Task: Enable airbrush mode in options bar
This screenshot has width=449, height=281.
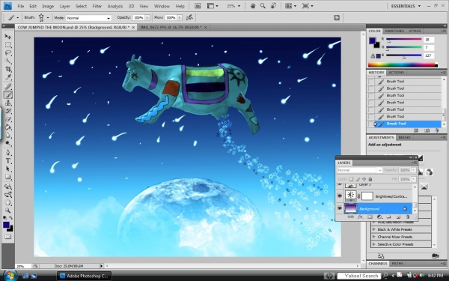Action: [189, 17]
